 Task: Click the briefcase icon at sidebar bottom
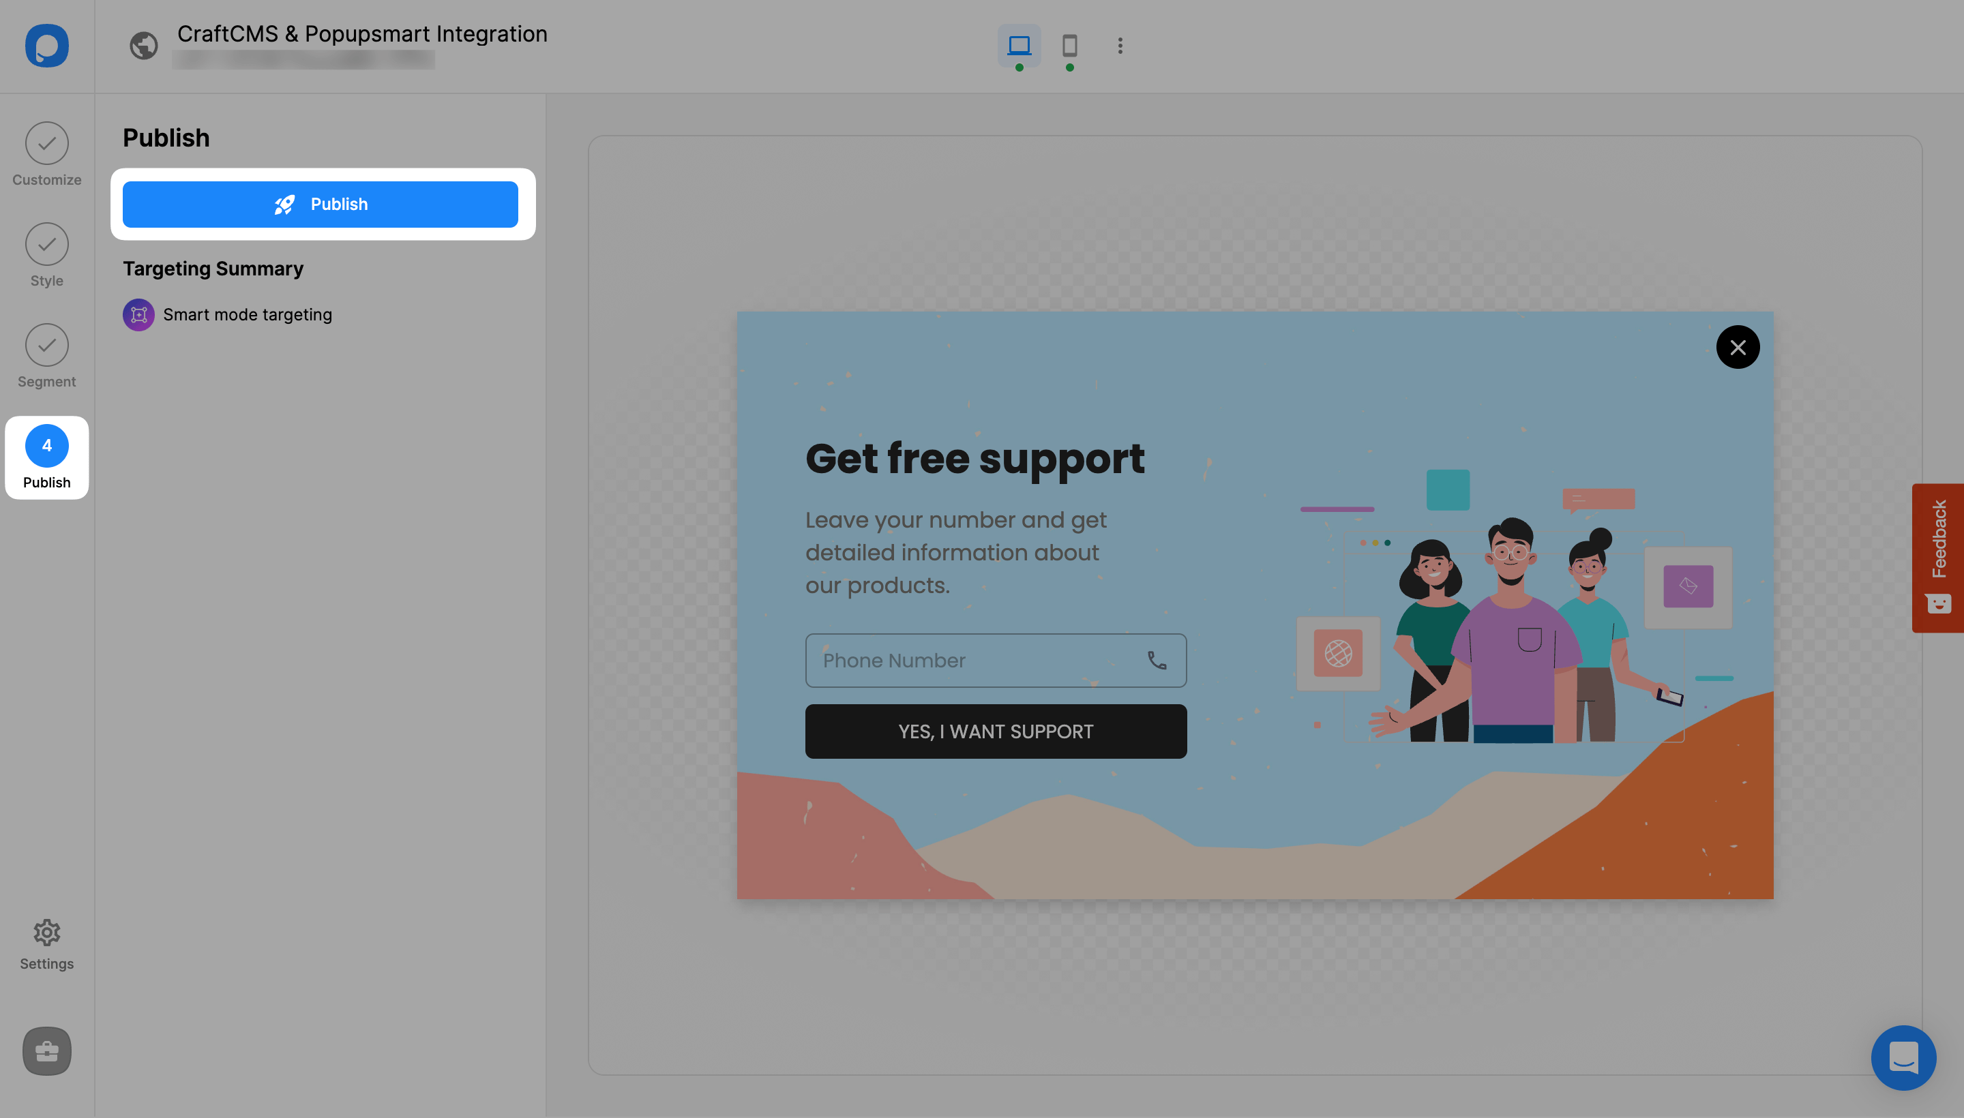46,1051
